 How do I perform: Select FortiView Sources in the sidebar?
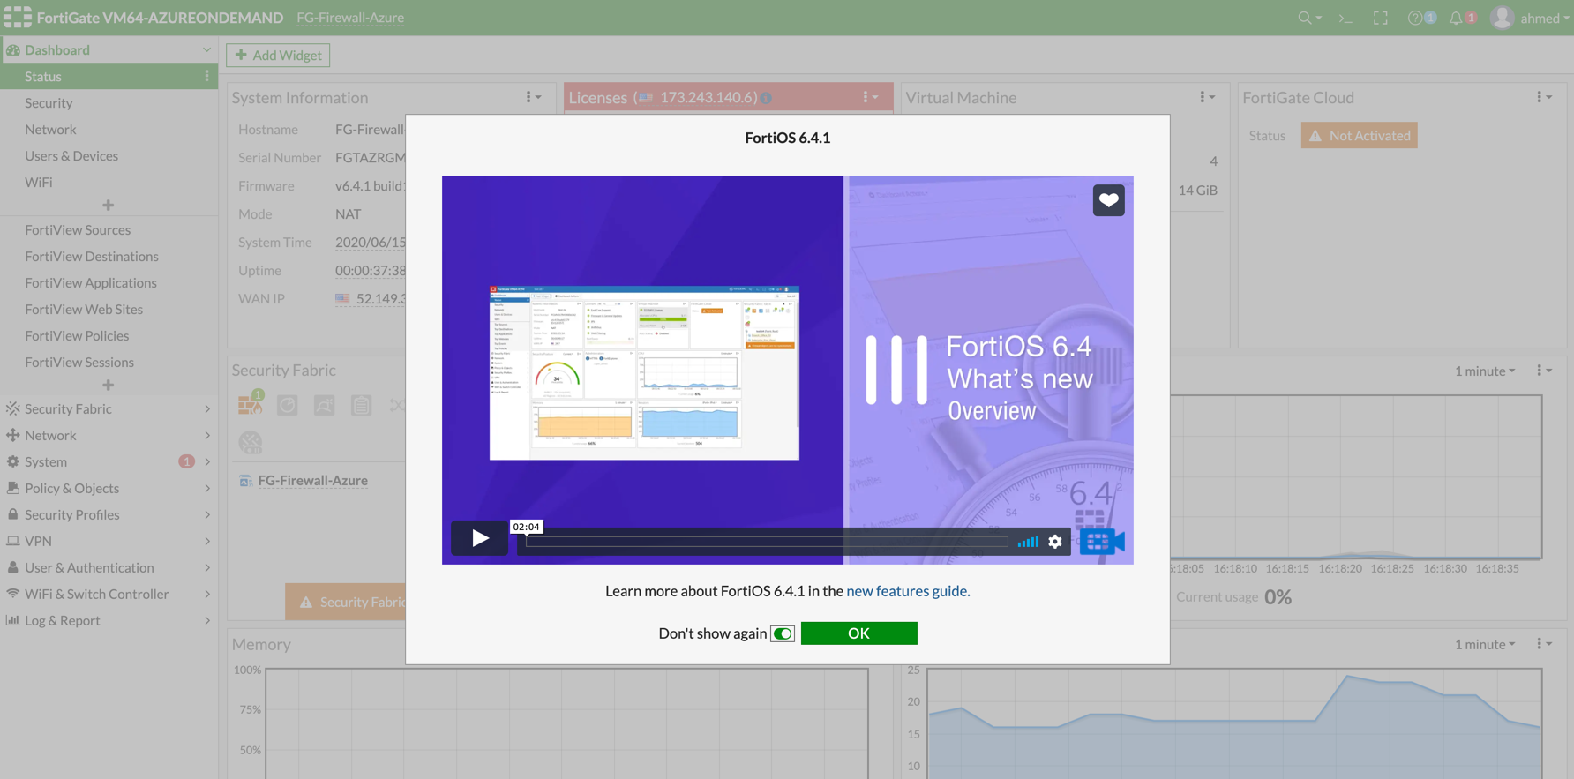coord(78,229)
